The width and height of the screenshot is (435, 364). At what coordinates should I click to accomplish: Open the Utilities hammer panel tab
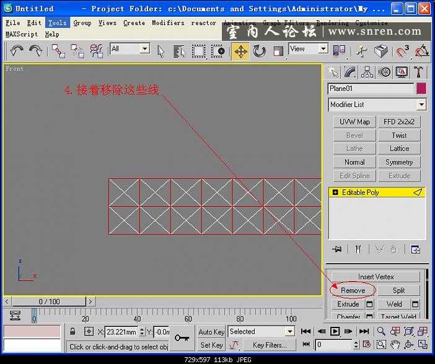coord(419,72)
